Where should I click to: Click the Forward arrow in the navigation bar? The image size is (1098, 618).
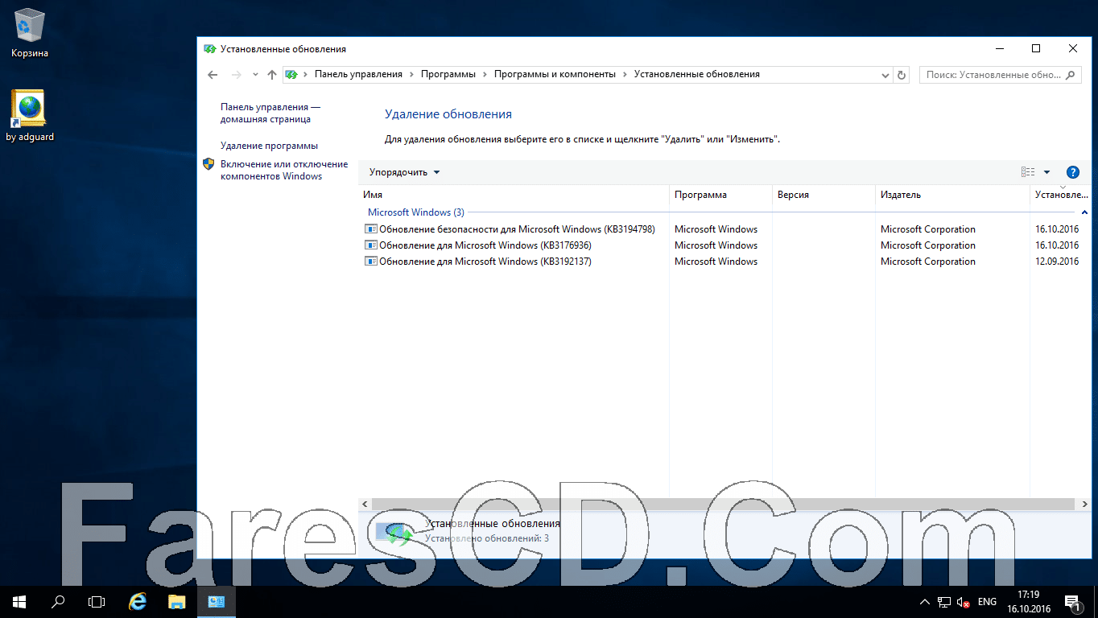tap(236, 74)
